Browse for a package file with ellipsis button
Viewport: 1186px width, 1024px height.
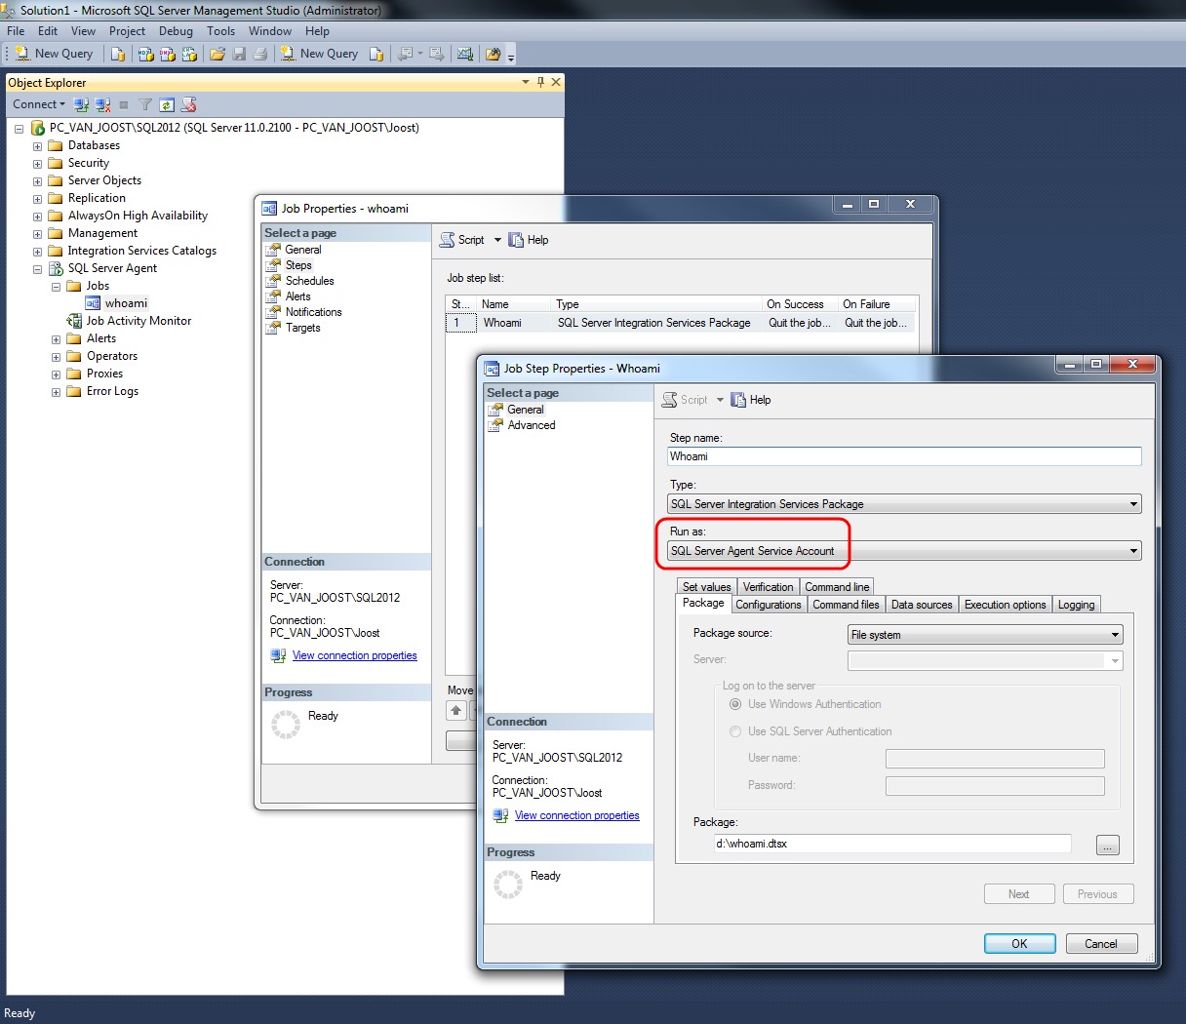(x=1107, y=846)
